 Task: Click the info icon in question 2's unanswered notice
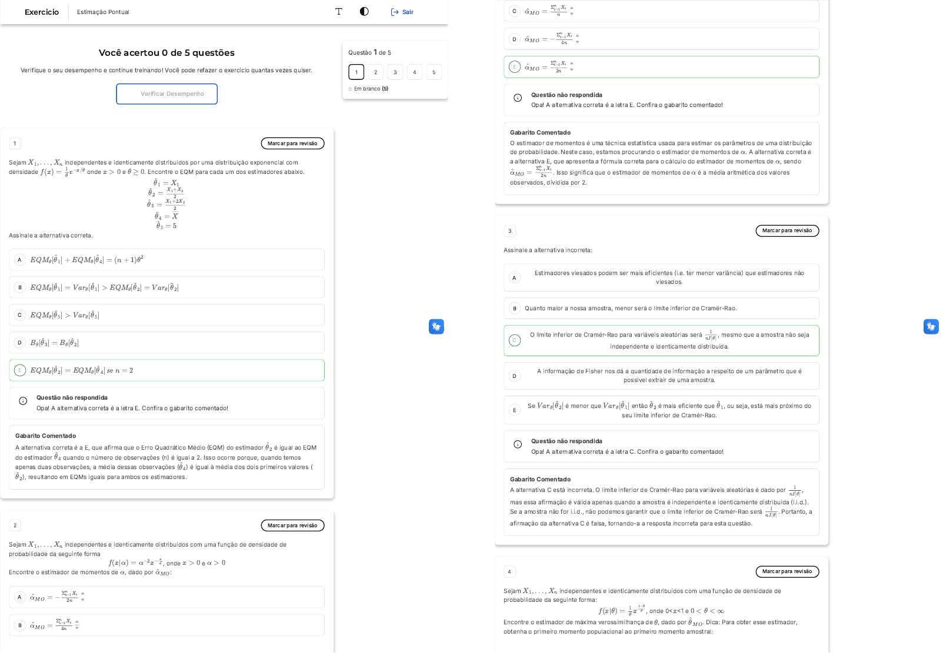[x=518, y=98]
